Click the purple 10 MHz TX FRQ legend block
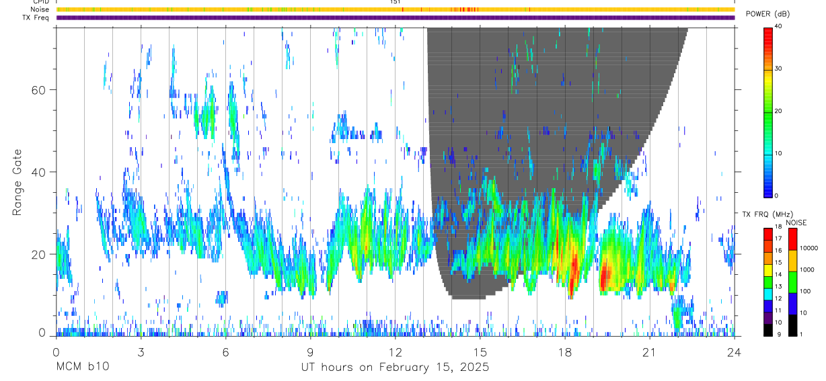826x381 pixels. point(768,317)
